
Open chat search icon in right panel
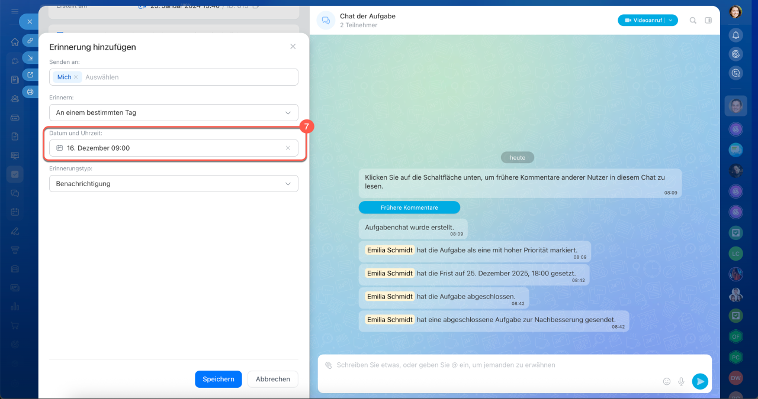click(735, 73)
